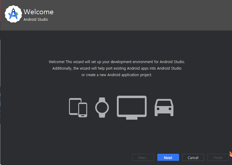
Task: Click the text 'or create a new Android application project.'
Action: [117, 75]
